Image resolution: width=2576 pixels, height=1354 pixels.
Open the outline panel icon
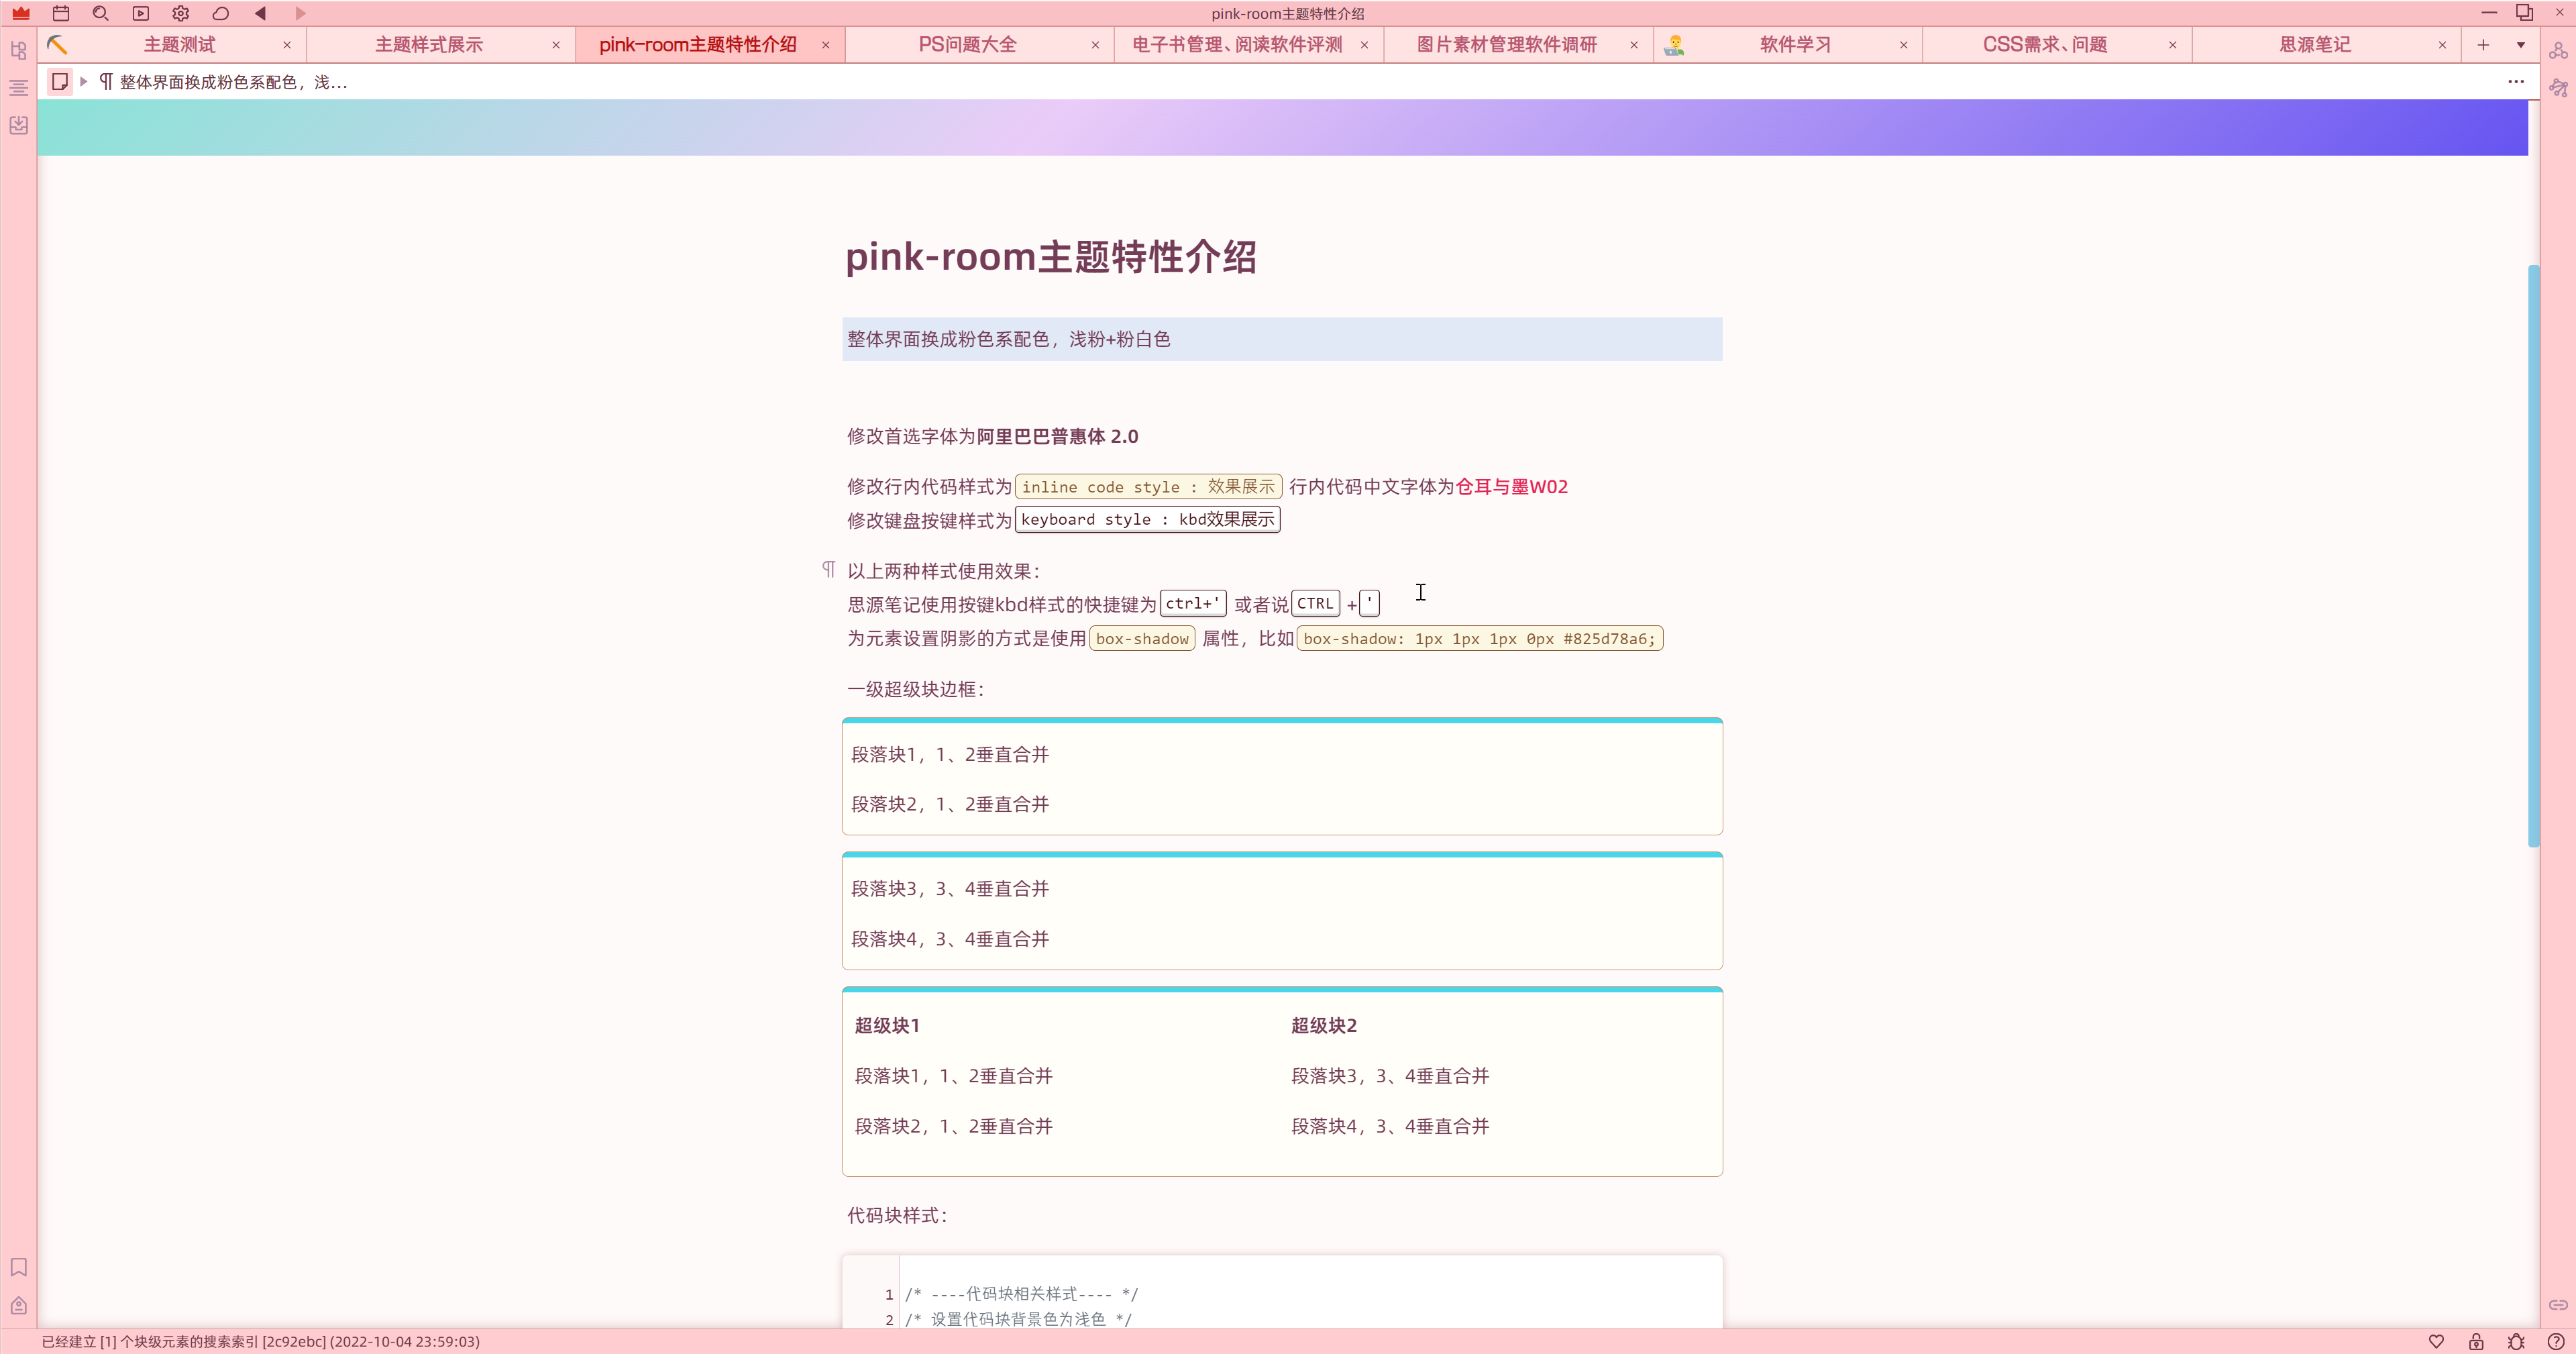pos(18,87)
